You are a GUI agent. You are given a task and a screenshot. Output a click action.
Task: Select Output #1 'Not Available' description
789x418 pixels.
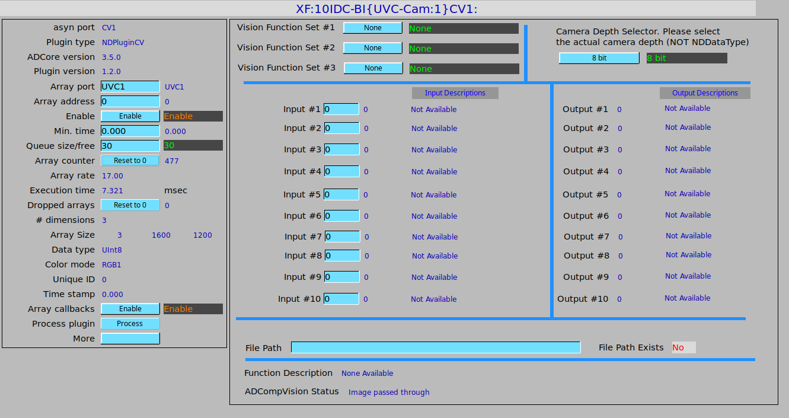click(688, 108)
